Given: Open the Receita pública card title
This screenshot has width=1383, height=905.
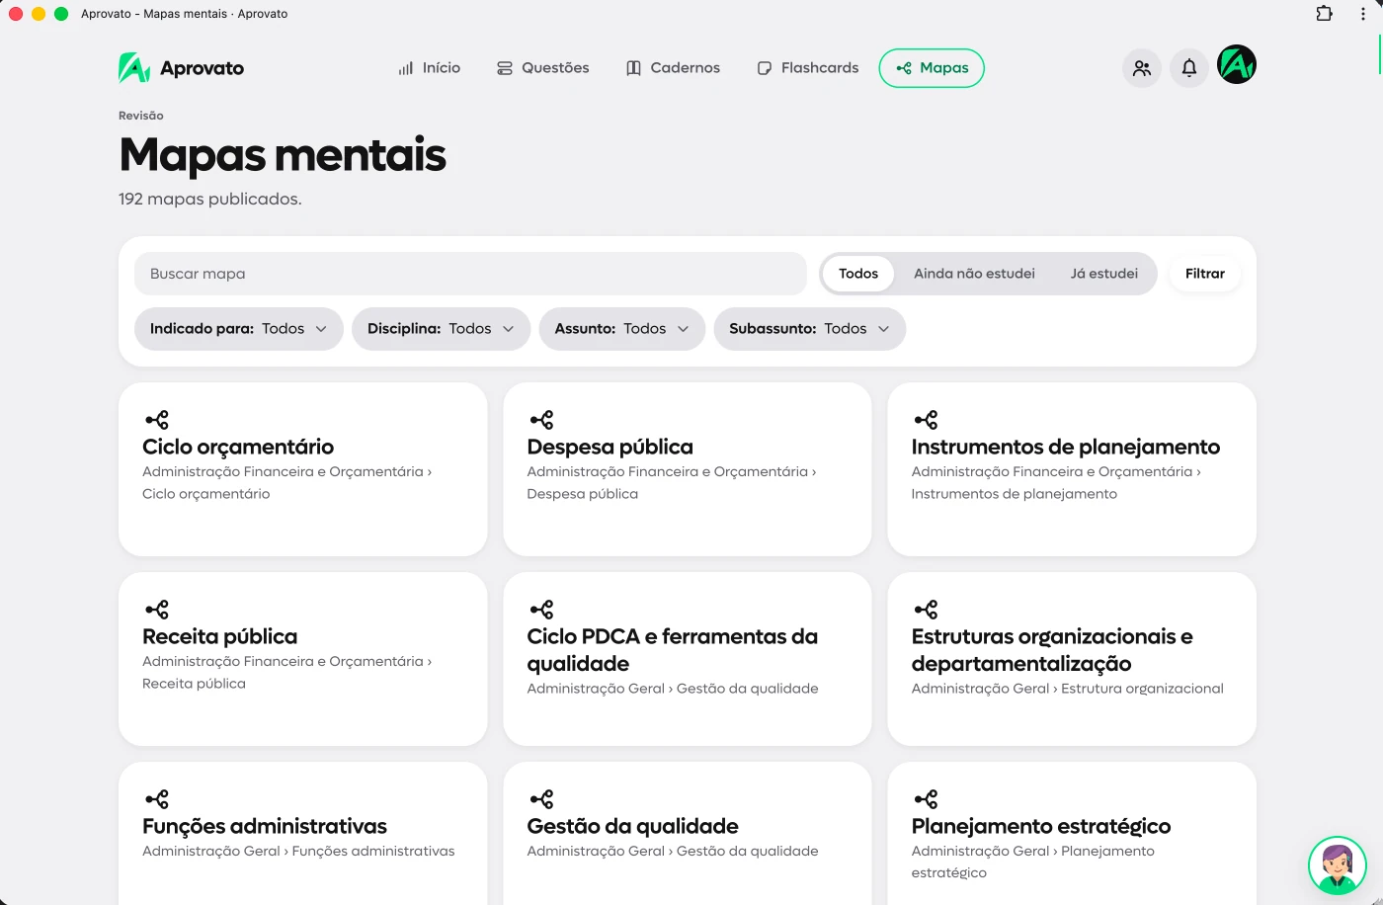Looking at the screenshot, I should click(219, 636).
